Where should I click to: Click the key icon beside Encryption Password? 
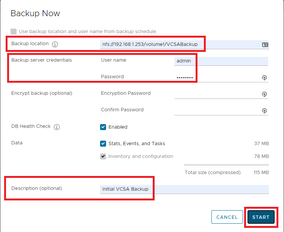tap(264, 94)
